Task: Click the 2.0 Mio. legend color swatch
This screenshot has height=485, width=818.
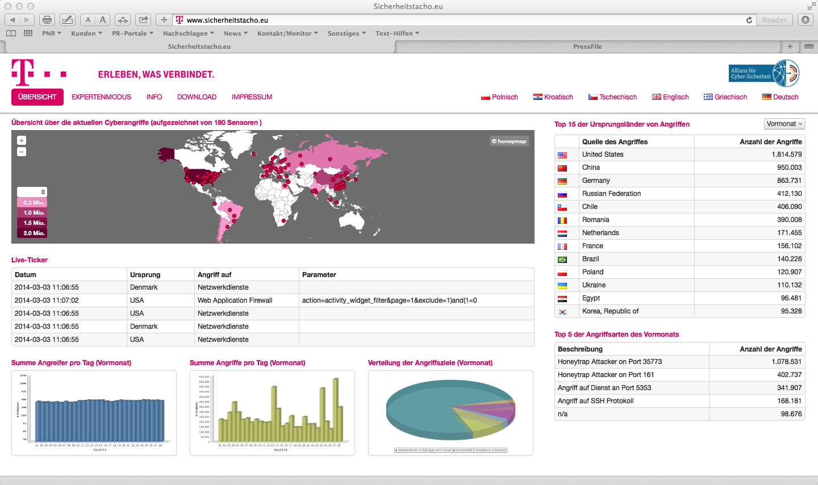Action: 32,233
